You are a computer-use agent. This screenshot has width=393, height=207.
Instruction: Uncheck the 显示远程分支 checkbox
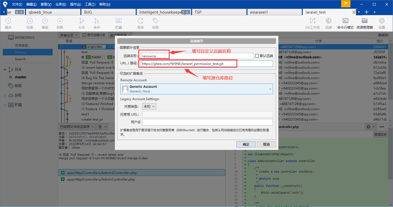pyautogui.click(x=85, y=35)
